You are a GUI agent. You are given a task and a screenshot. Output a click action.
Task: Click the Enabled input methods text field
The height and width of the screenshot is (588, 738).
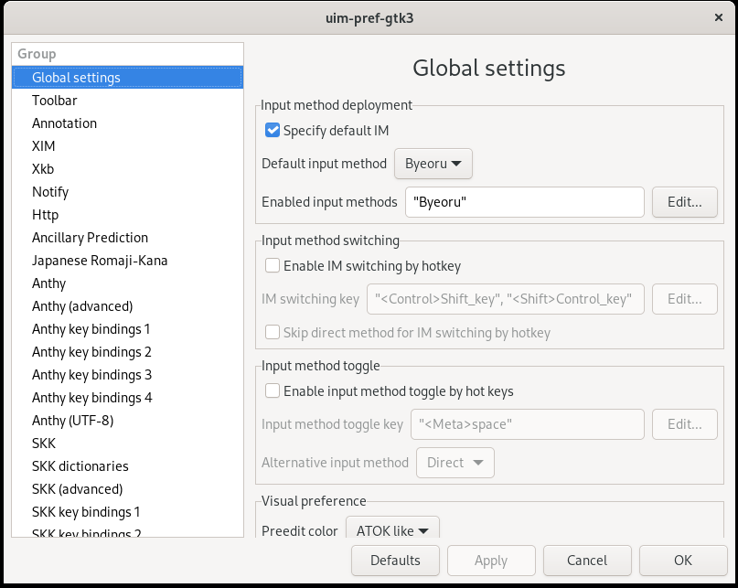coord(524,202)
